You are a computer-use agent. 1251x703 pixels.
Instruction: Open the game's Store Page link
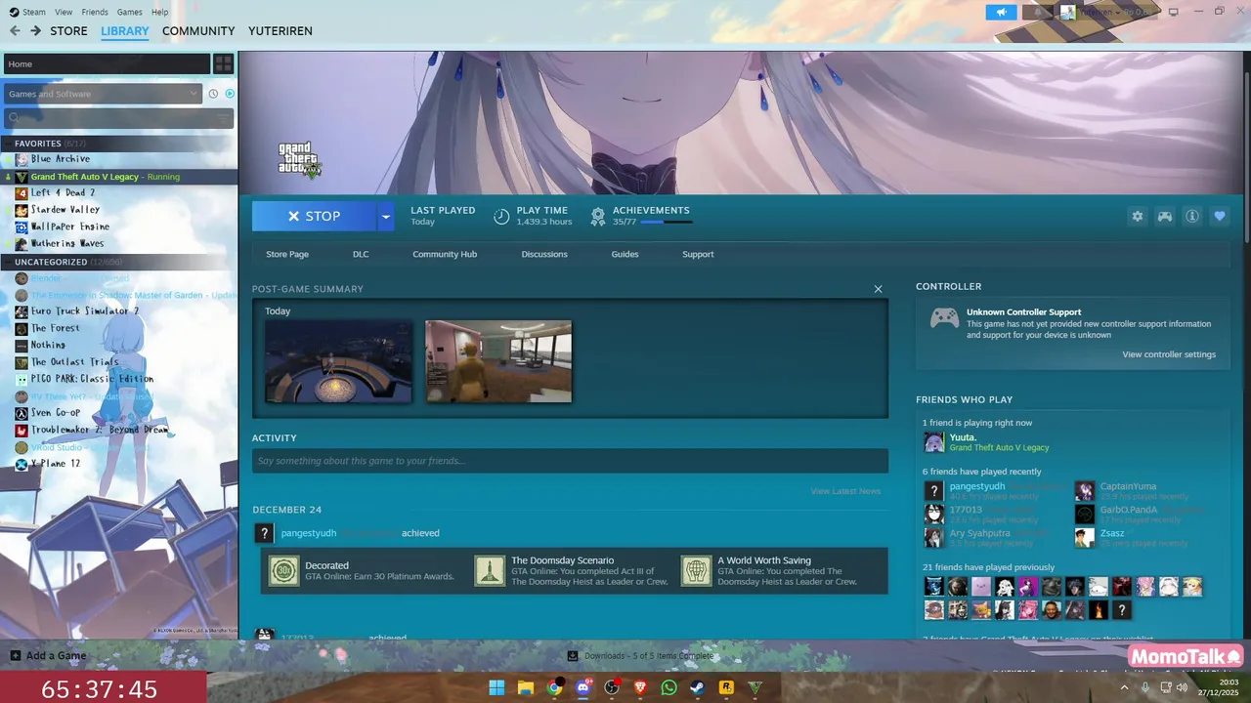287,254
